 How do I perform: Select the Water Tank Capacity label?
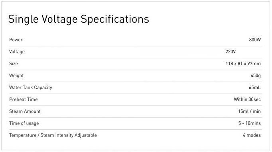[31, 88]
